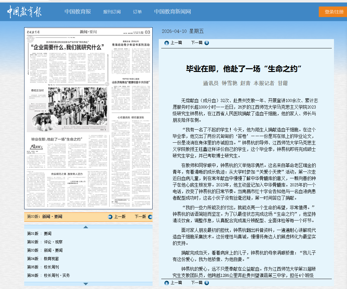This screenshot has height=289, width=347.
Task: Click previous page (上一版) arrow icon
Action: click(110, 217)
